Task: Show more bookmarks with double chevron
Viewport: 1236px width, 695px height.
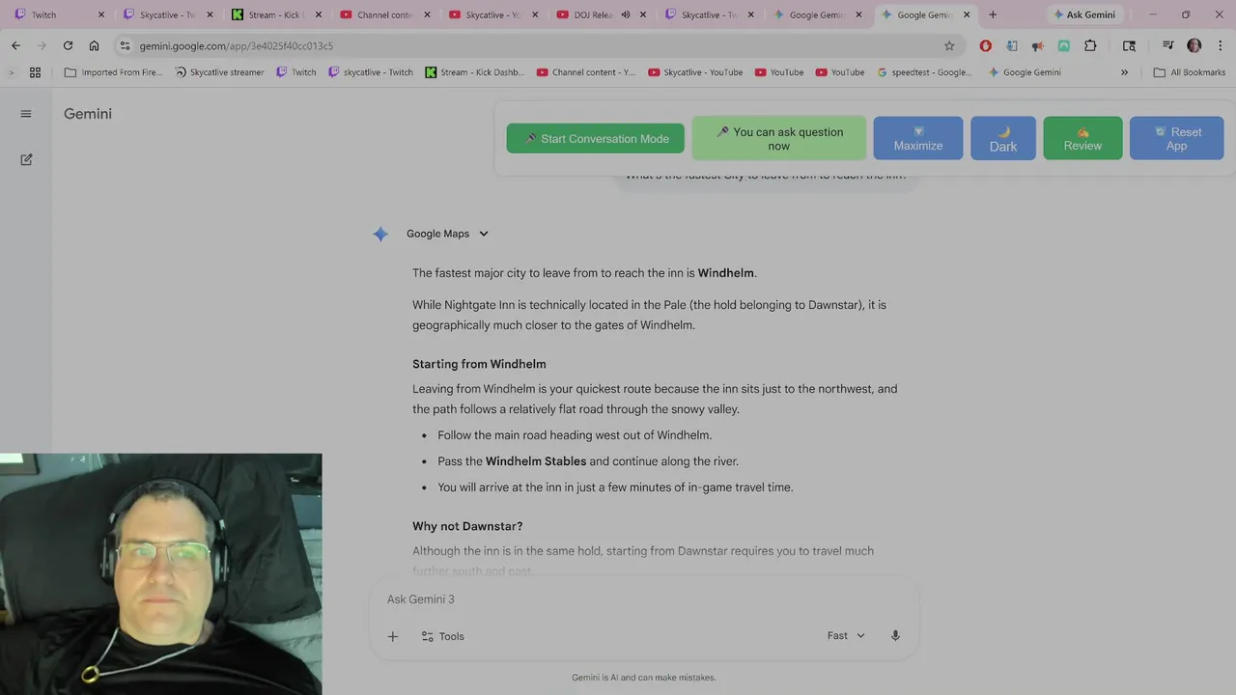Action: point(1124,72)
